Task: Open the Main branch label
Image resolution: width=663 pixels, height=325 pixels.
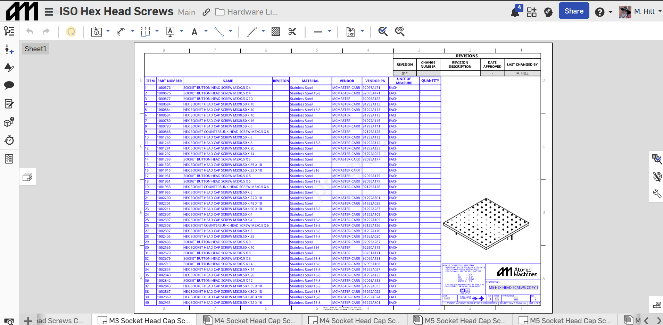Action: coord(187,12)
